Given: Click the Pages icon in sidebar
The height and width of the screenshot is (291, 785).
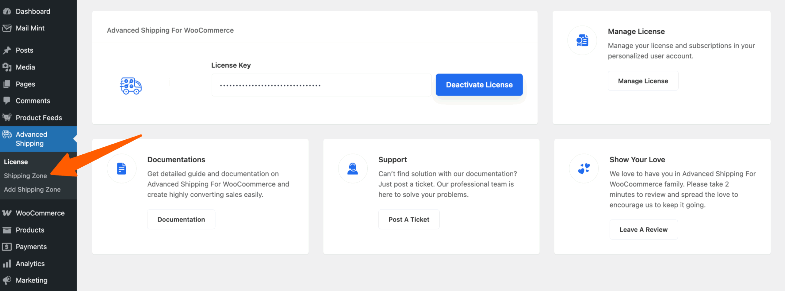Looking at the screenshot, I should click(x=7, y=84).
